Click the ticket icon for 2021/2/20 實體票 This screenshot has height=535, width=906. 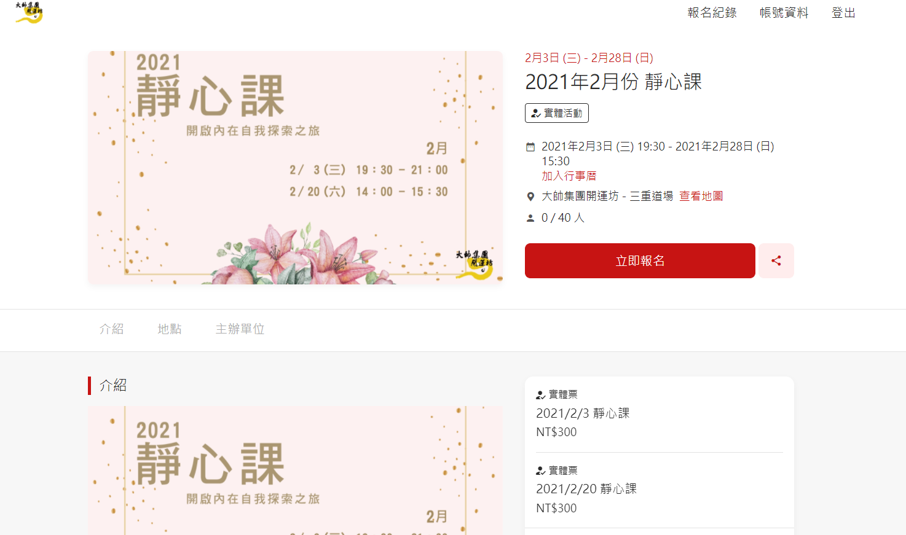click(541, 471)
